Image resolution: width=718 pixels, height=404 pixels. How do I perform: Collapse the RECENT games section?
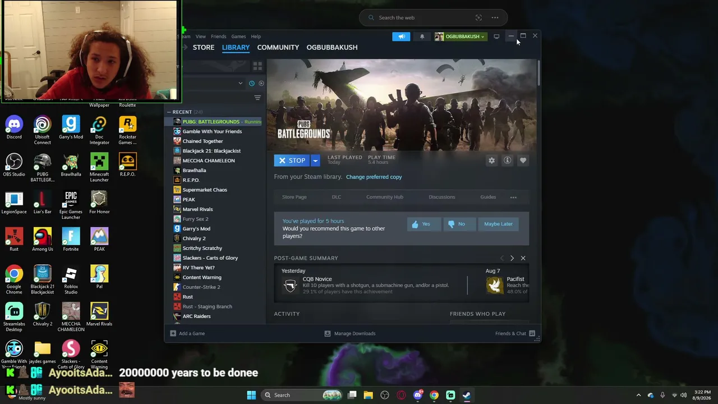pos(169,112)
